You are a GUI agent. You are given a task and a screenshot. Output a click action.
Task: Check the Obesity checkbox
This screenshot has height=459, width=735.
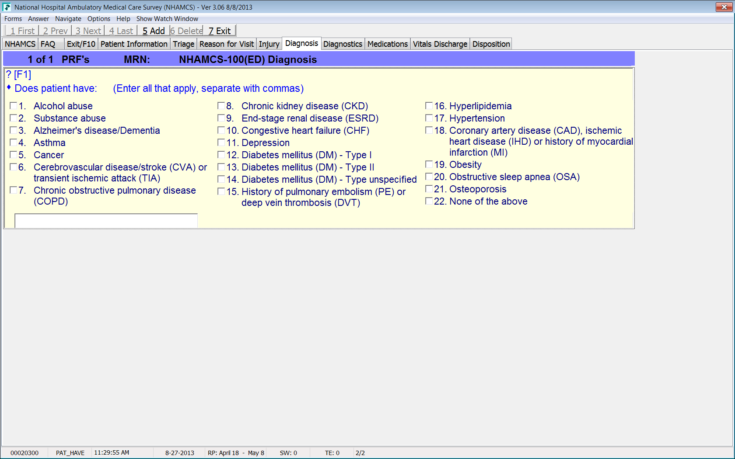tap(429, 164)
